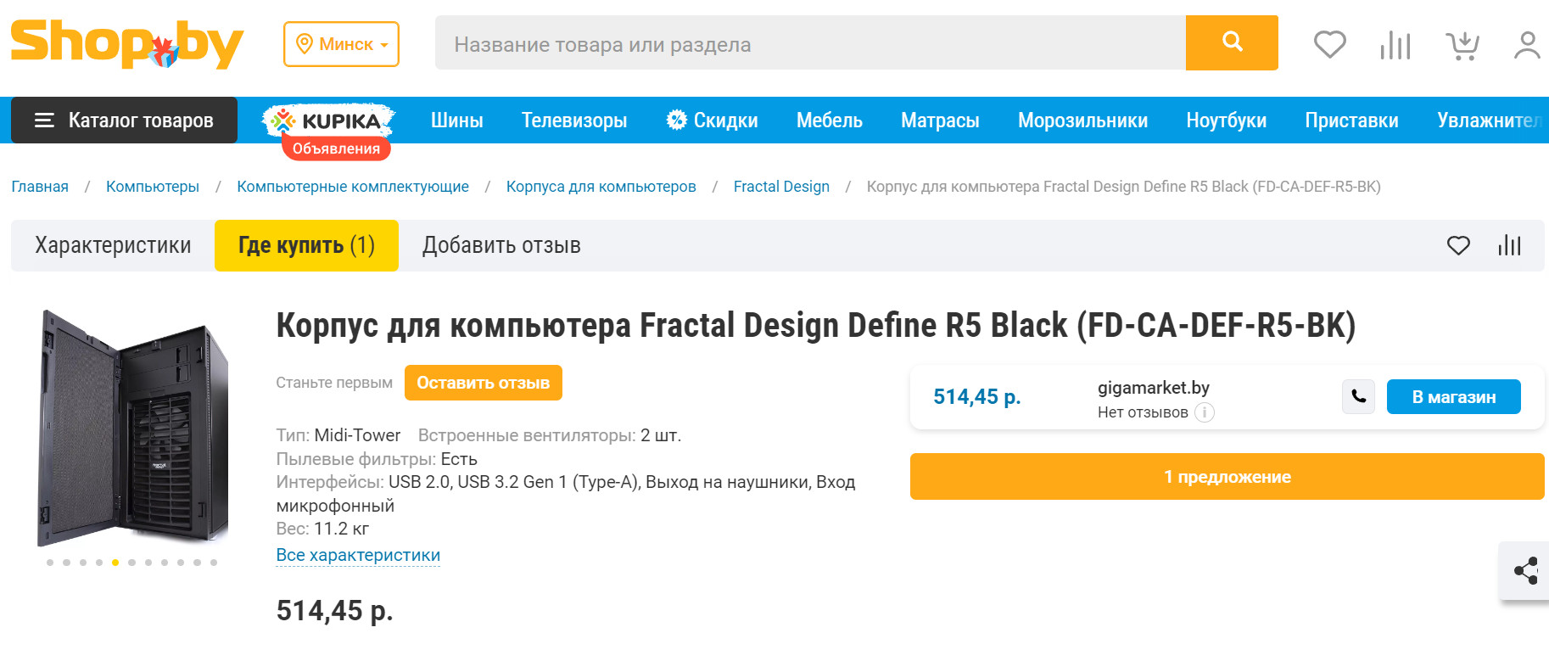Open the shopping cart icon
This screenshot has width=1549, height=661.
tap(1462, 45)
